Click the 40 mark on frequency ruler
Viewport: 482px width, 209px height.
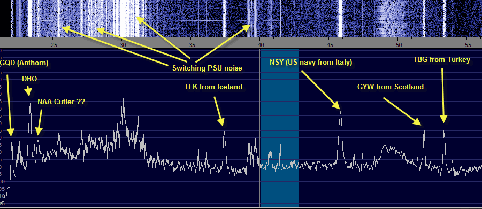point(260,45)
